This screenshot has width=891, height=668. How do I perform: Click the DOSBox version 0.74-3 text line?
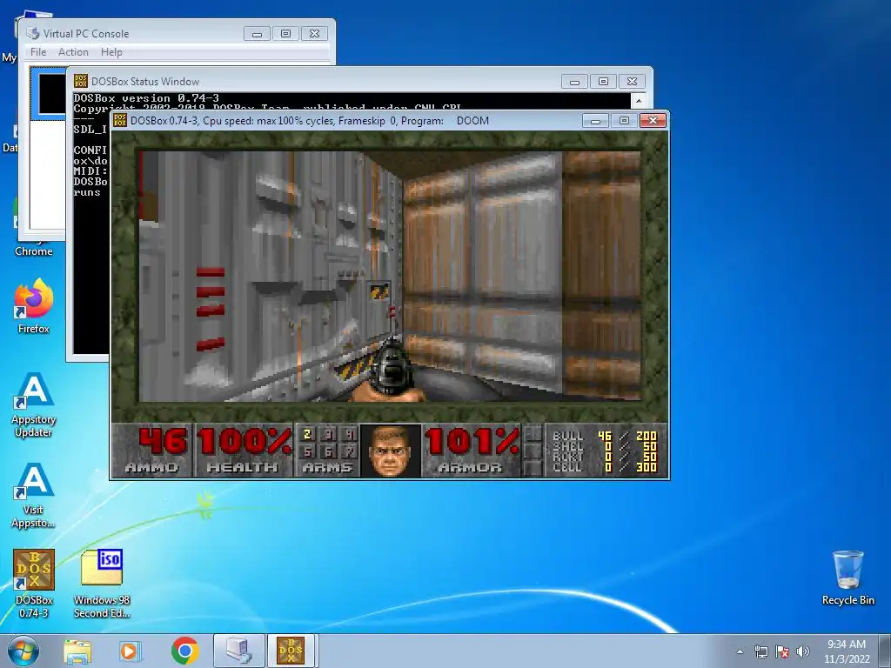(x=146, y=97)
